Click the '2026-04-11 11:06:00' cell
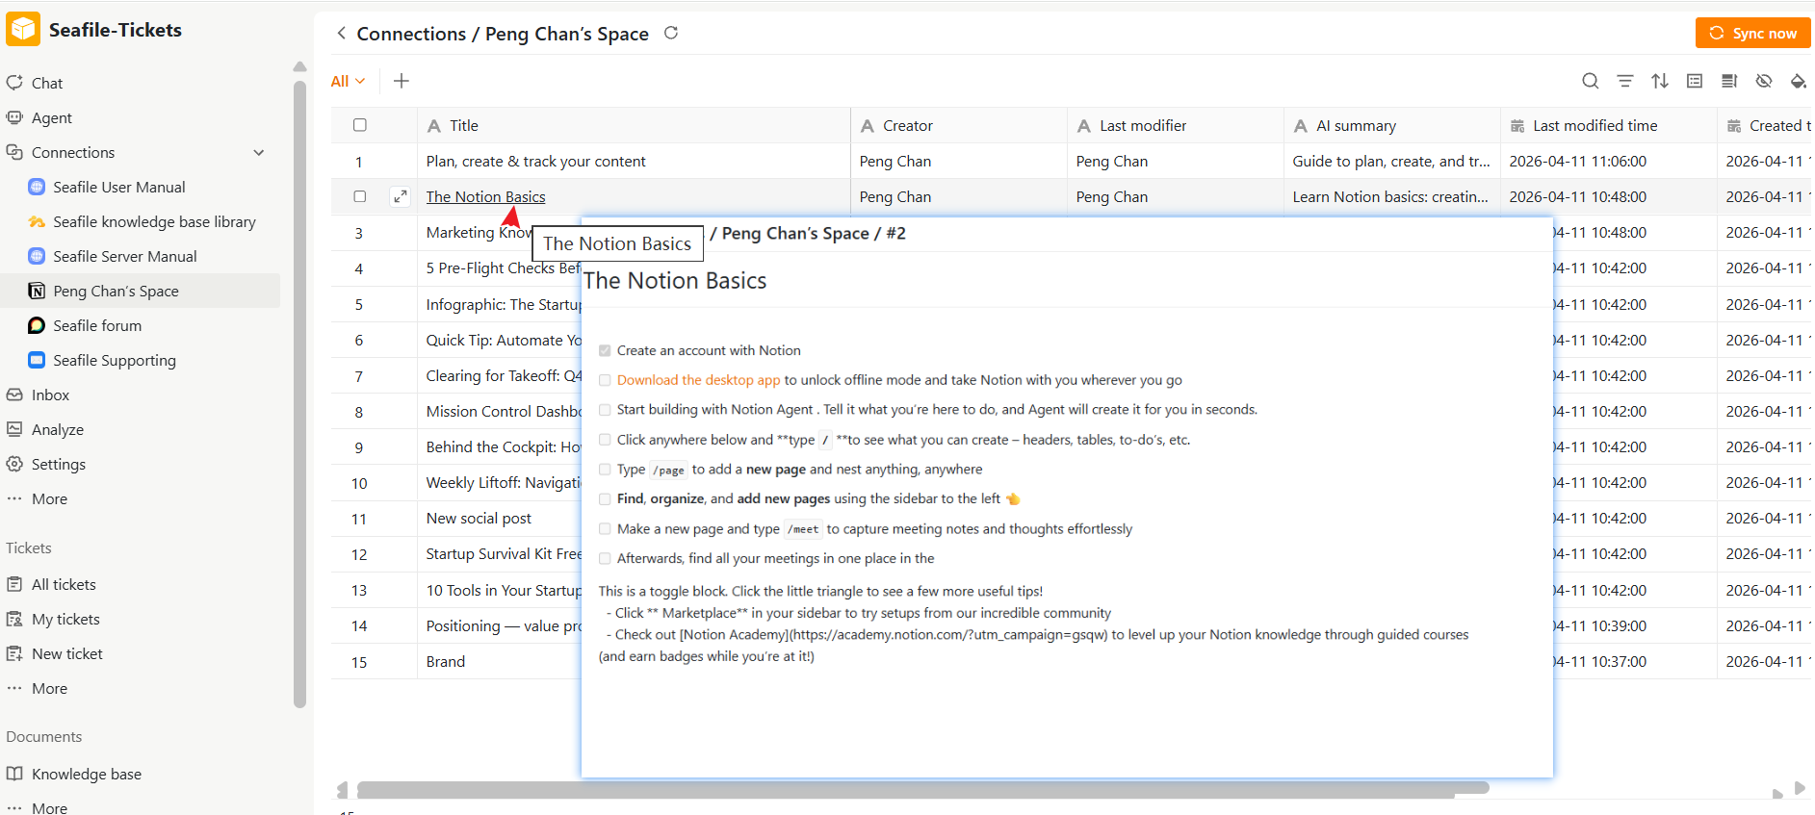 point(1609,162)
